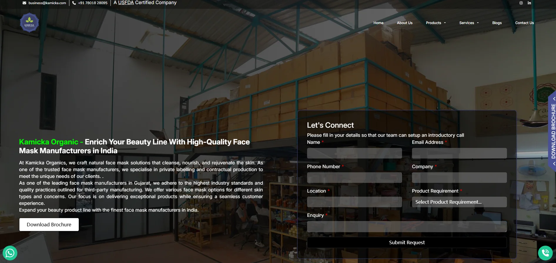
Task: Submit the request form
Action: 407,242
